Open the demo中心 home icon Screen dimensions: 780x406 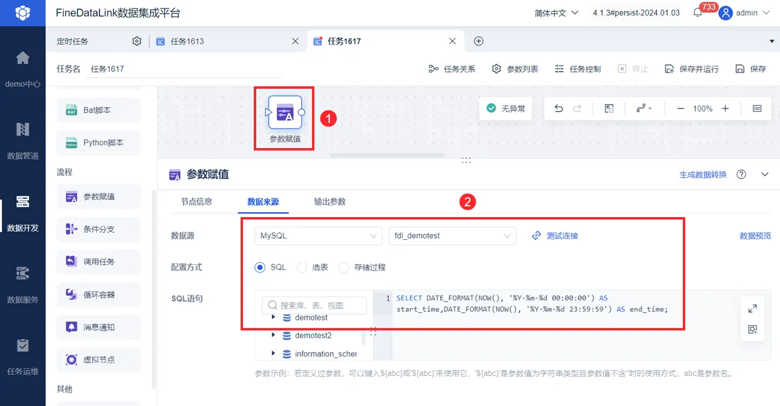coord(22,58)
